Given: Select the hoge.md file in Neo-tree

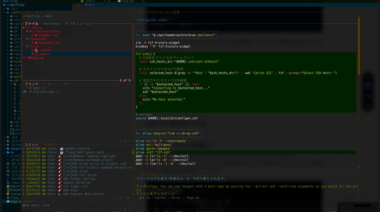Looking at the screenshot, I should (12, 201).
